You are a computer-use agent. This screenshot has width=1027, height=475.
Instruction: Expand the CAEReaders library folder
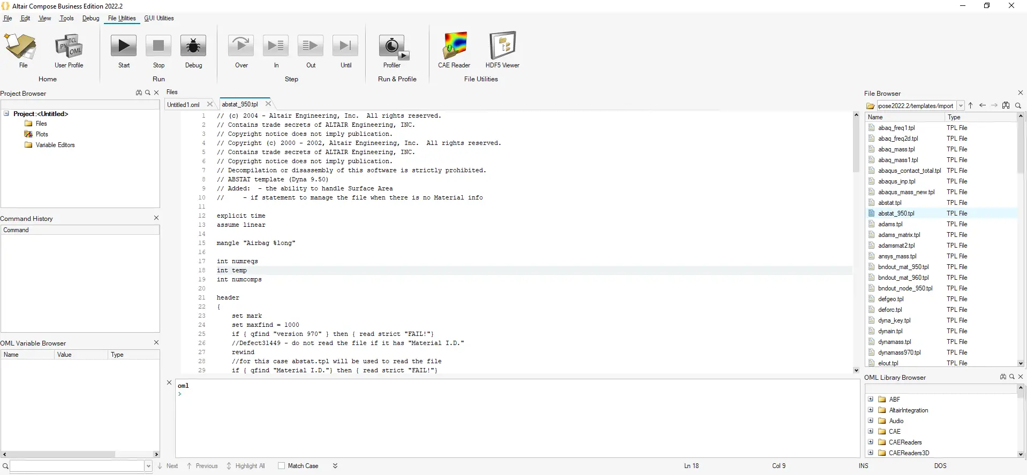871,442
